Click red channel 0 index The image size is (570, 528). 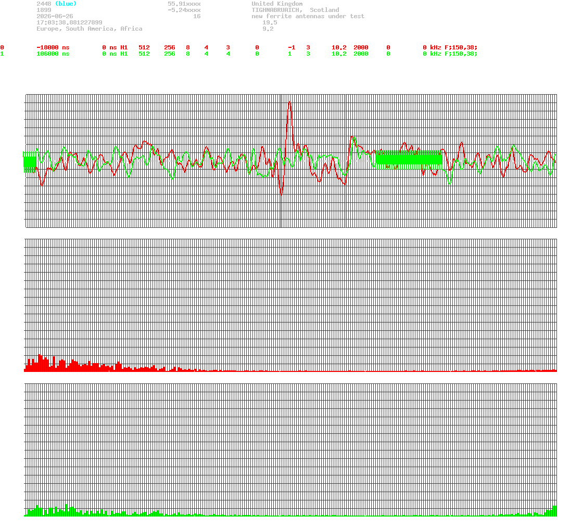pyautogui.click(x=2, y=48)
